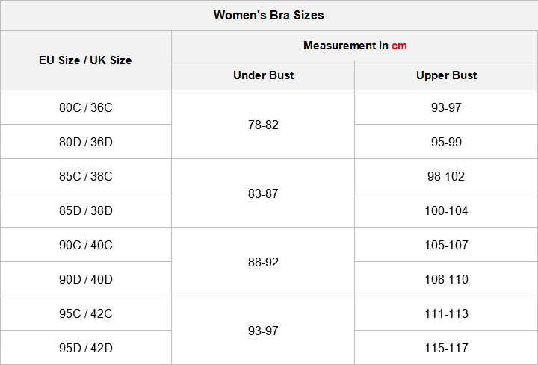Select the 95D / 42D size cell
Viewport: 538px width, 365px height.
tap(85, 348)
